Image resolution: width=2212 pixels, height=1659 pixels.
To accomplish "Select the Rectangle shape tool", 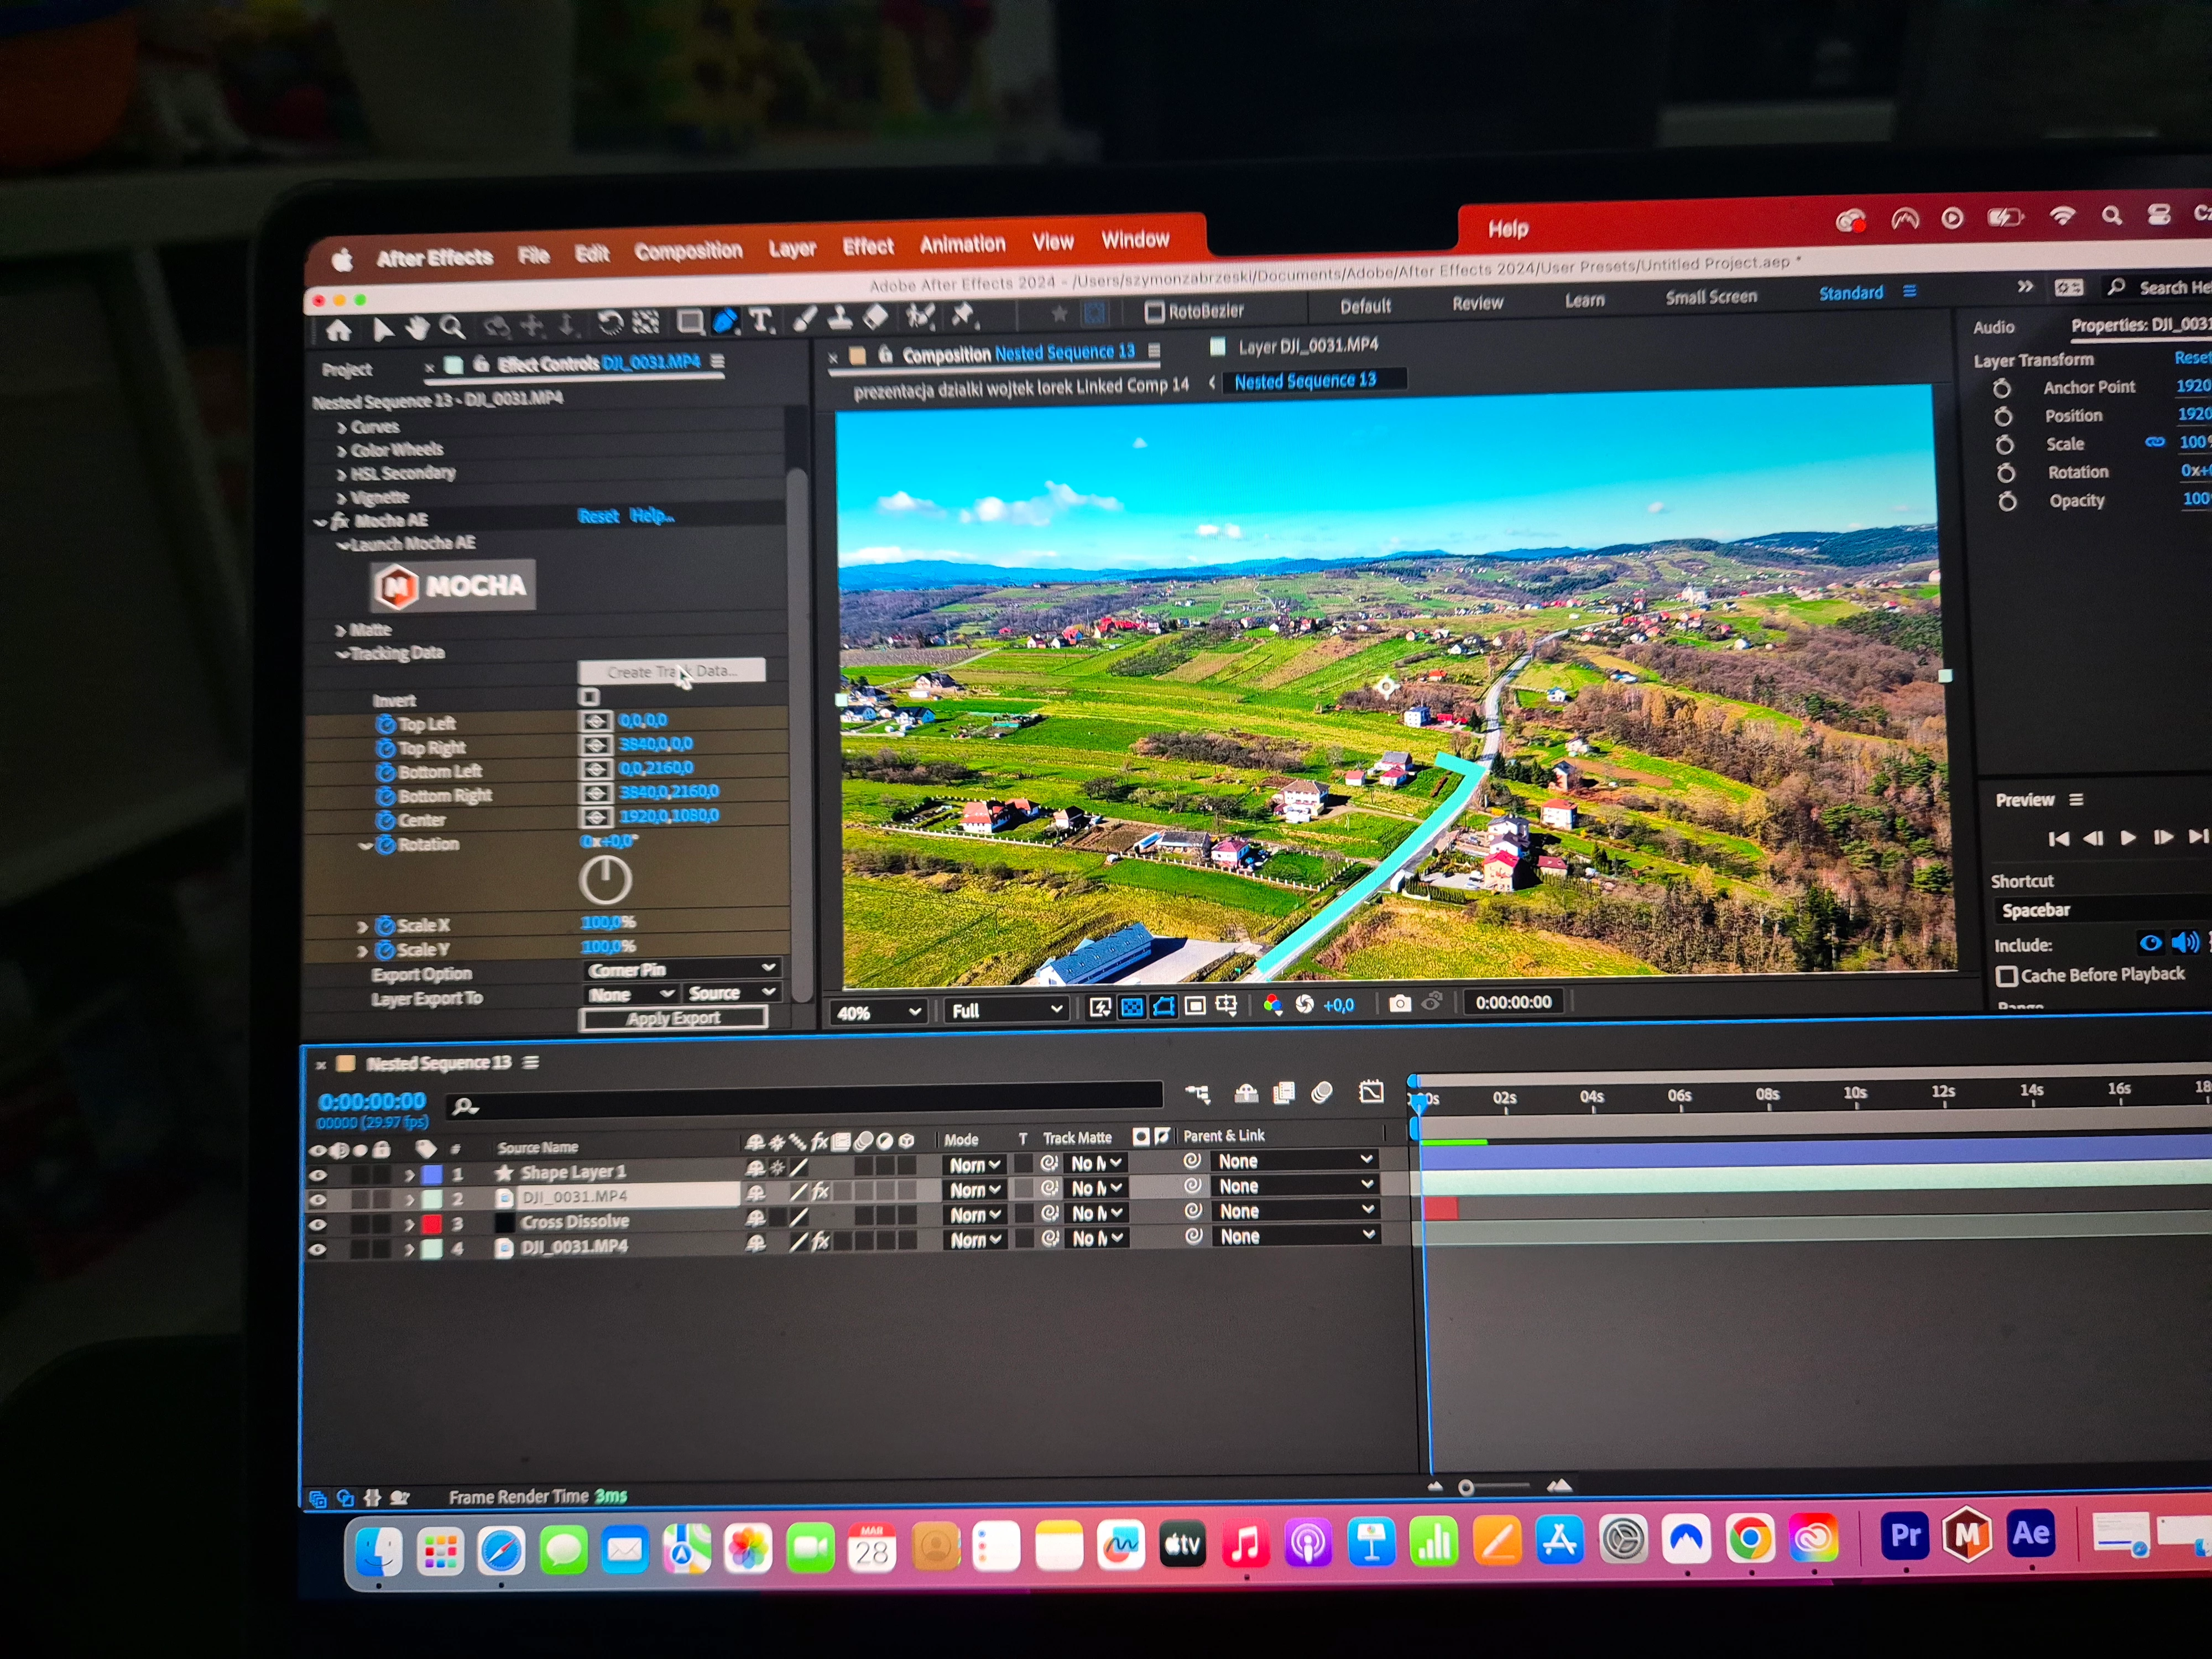I will (689, 322).
